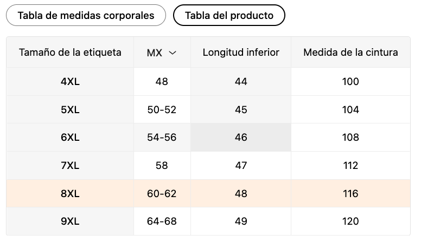Select the 5XL size row label

pos(70,110)
